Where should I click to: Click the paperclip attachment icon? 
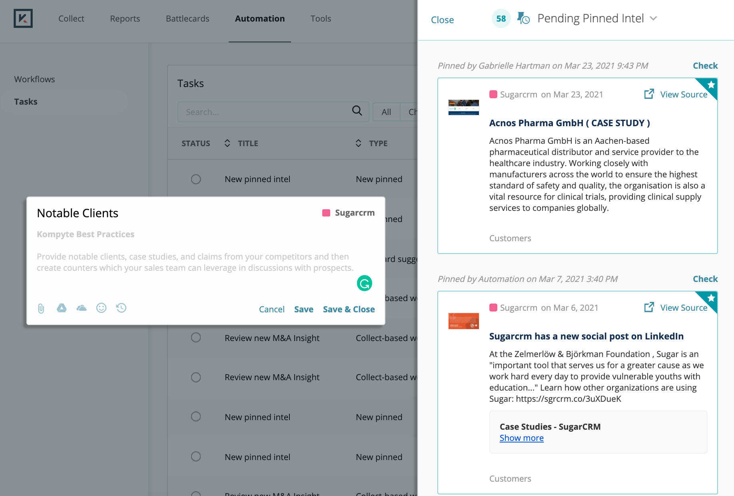pyautogui.click(x=41, y=308)
